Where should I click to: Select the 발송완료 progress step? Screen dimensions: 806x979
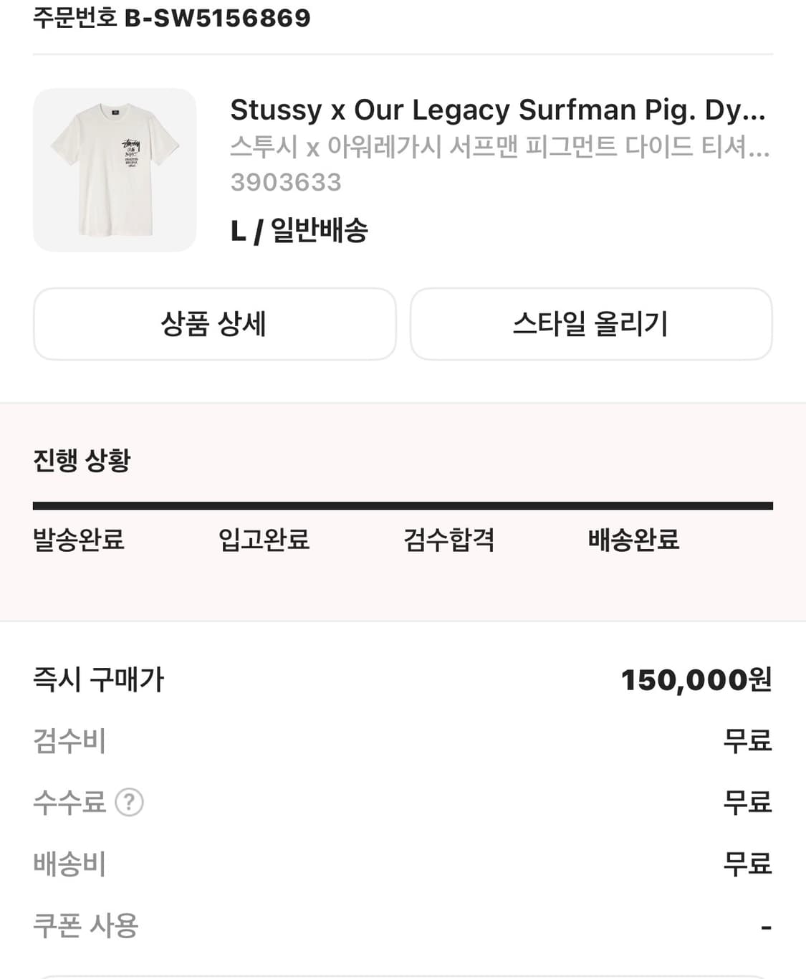[x=79, y=540]
